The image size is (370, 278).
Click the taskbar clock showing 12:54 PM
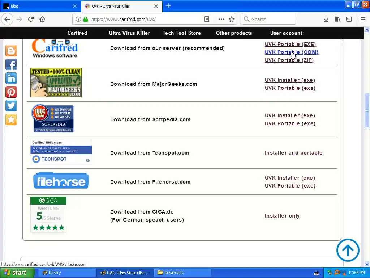(357, 273)
